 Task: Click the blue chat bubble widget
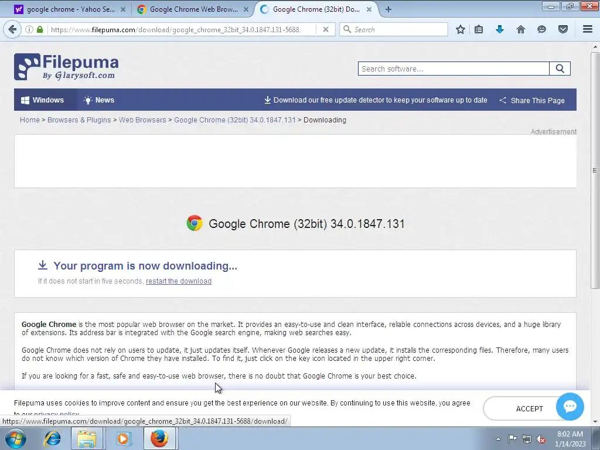coord(570,407)
